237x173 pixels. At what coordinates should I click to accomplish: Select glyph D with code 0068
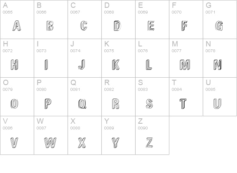pyautogui.click(x=119, y=19)
